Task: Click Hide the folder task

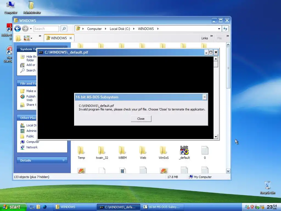Action: point(29,58)
